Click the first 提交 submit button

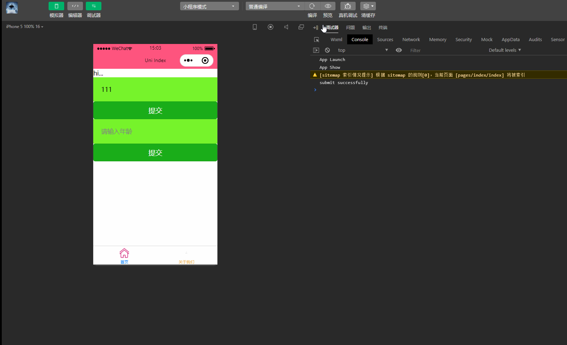[155, 110]
